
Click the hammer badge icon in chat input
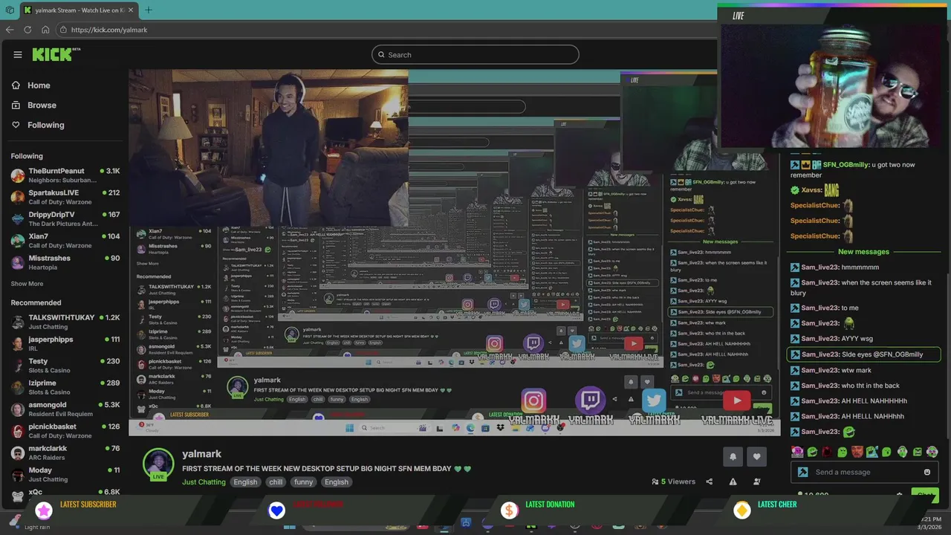[x=802, y=472]
